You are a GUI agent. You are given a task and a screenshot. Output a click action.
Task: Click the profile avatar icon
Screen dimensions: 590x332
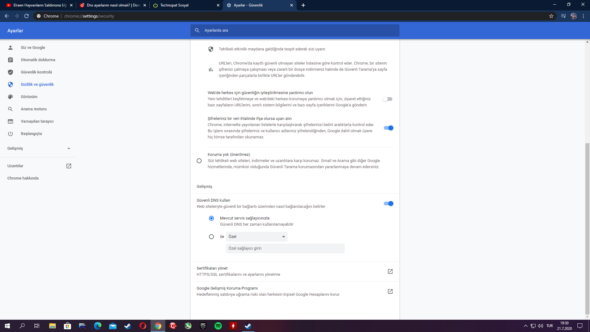pyautogui.click(x=573, y=16)
